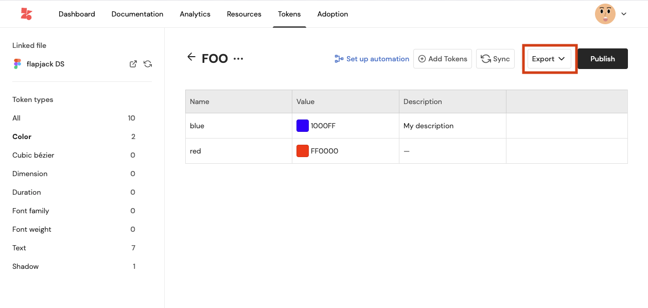648x308 pixels.
Task: Click the user avatar in top right
Action: [x=605, y=14]
